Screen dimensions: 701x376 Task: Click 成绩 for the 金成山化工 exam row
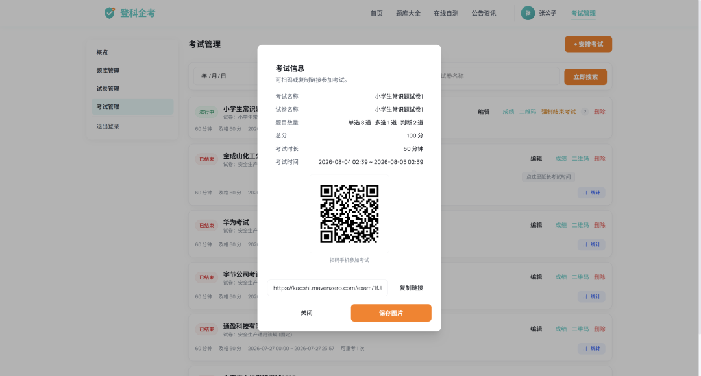[561, 159]
